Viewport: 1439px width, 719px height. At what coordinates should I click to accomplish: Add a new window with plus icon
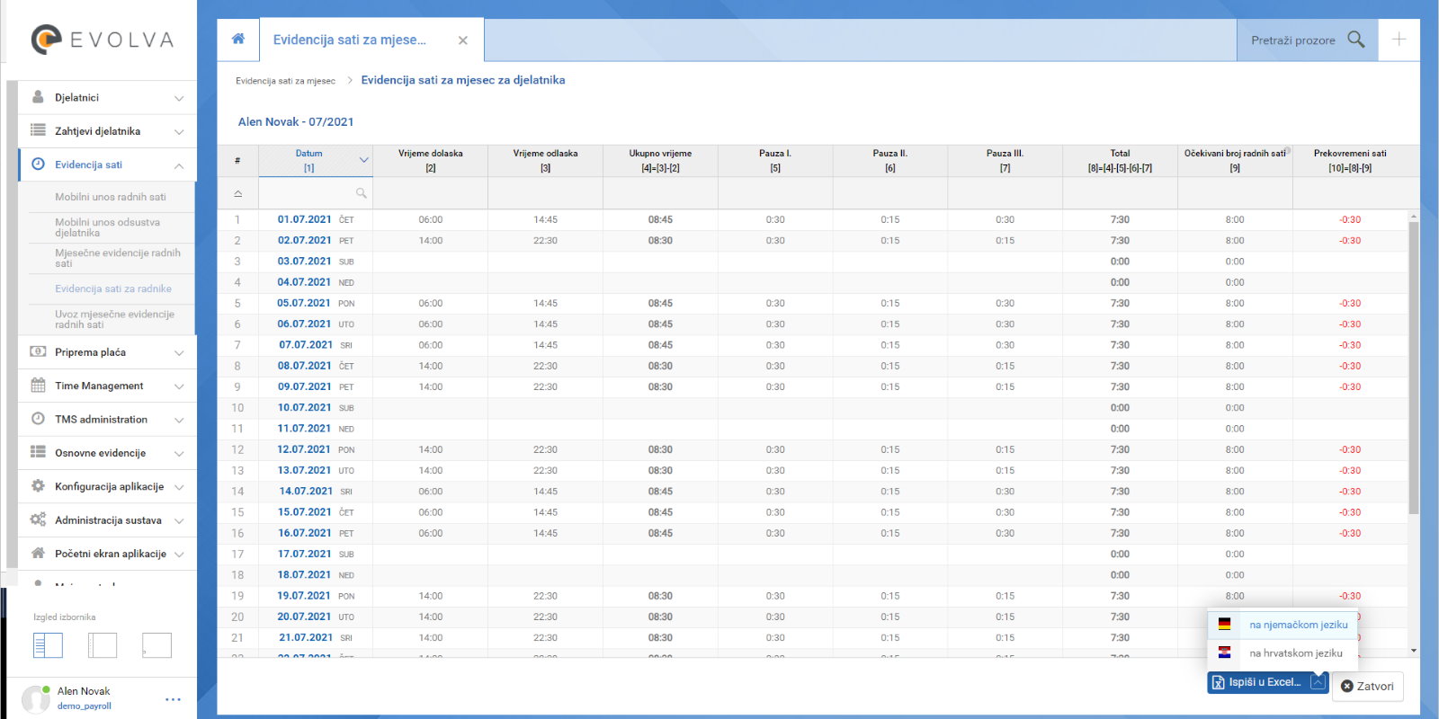click(1399, 40)
